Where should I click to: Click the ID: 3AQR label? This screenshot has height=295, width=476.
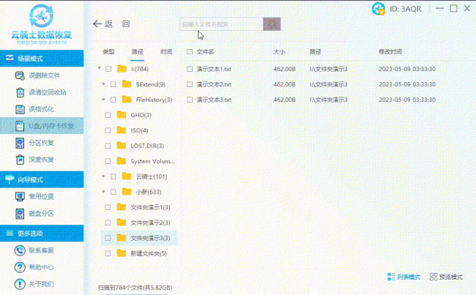click(x=406, y=9)
